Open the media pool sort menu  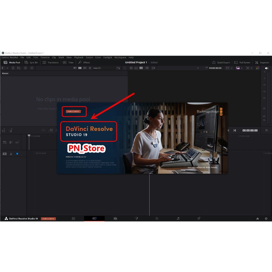tap(118, 68)
